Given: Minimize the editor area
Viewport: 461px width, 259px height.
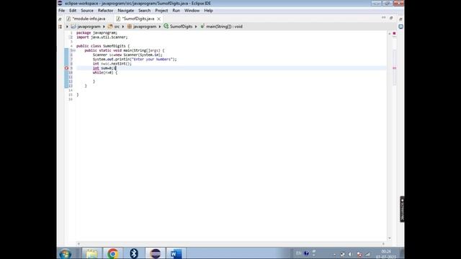Looking at the screenshot, I should pos(384,18).
